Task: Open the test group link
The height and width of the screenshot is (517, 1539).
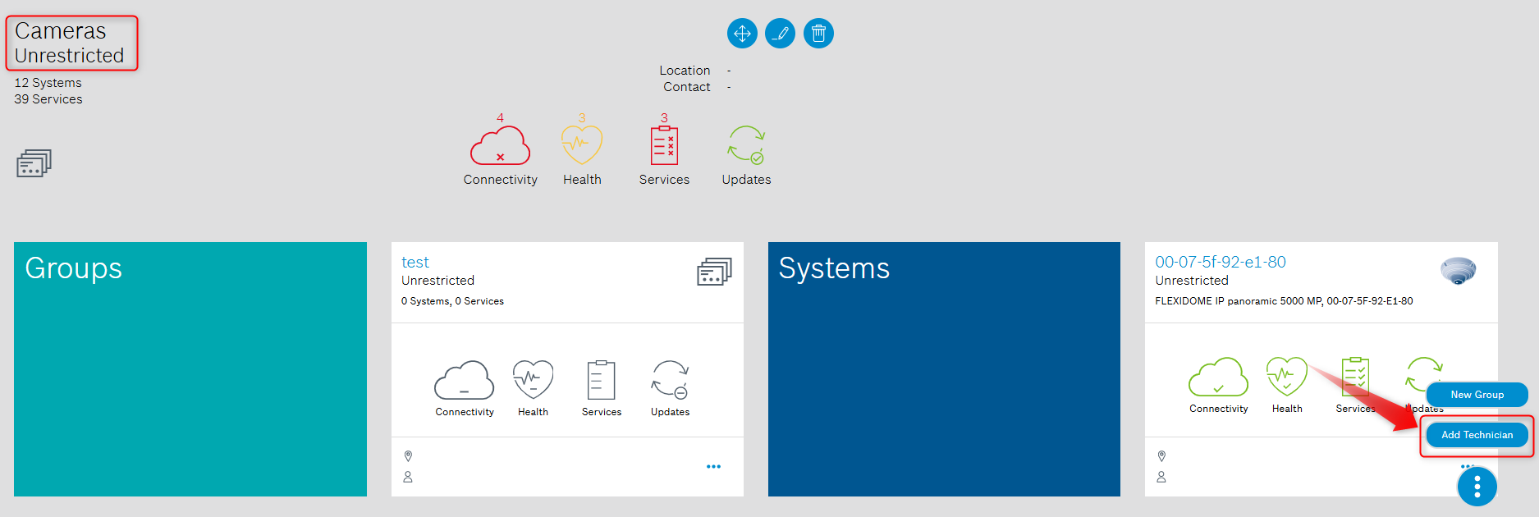Action: tap(415, 263)
